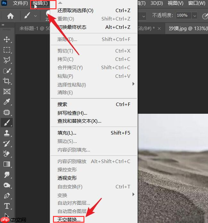Select the Move tool
Image resolution: width=208 pixels, height=223 pixels.
7,39
